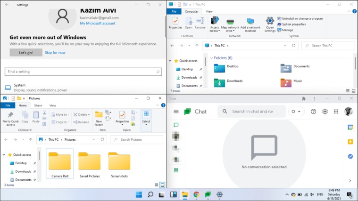Open Google apps grid in Chat
This screenshot has width=358, height=201.
pos(336,112)
